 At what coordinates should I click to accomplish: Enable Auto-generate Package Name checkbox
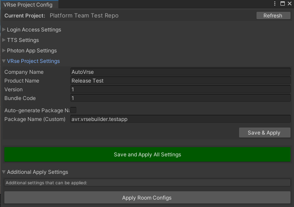73,110
